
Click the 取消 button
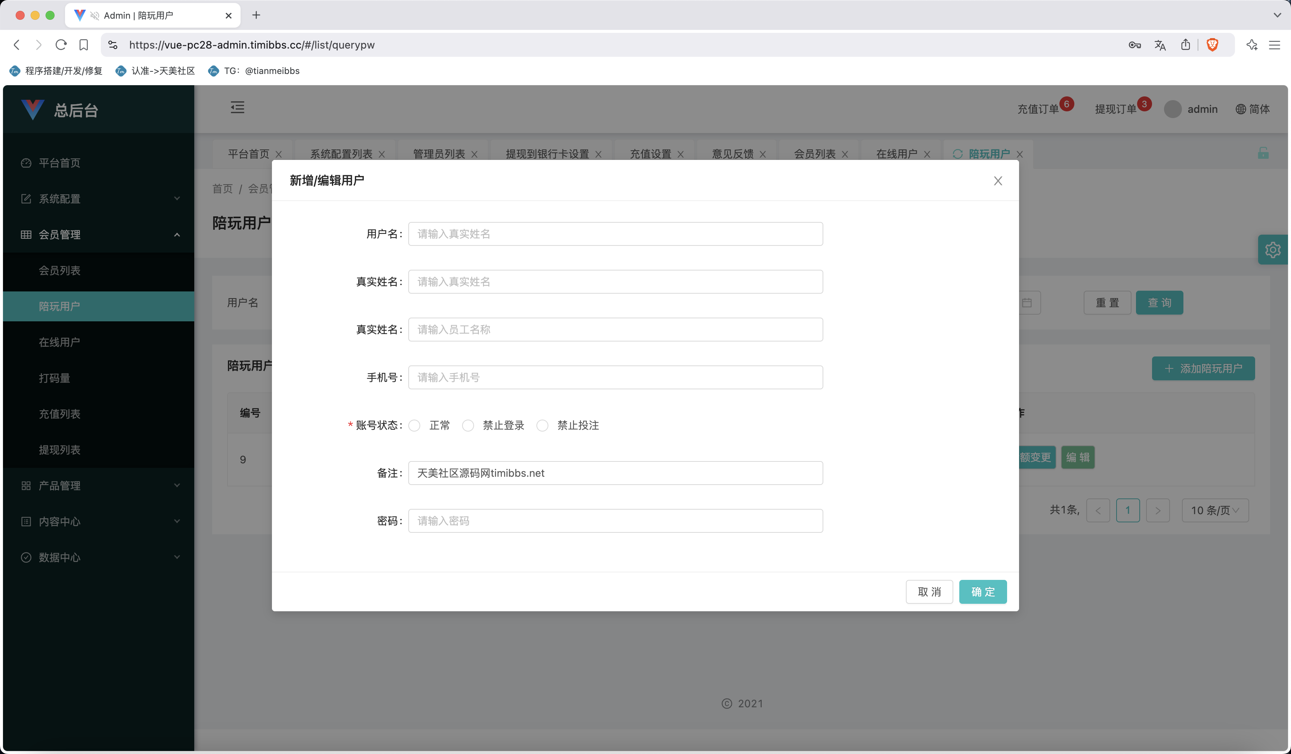click(929, 592)
